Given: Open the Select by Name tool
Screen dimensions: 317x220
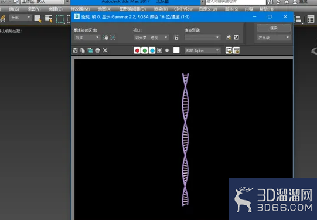Looking at the screenshot, I should [49, 19].
